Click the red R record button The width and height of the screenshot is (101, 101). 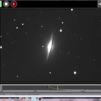pos(14,4)
